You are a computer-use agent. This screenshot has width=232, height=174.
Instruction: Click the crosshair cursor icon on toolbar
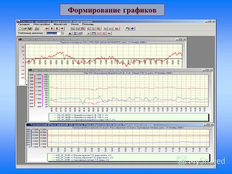88,34
